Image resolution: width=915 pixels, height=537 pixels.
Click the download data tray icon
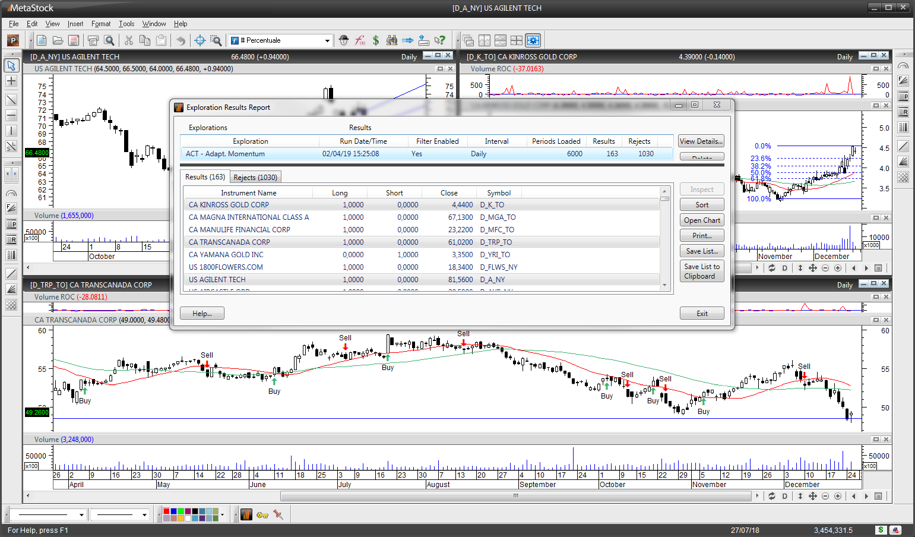point(424,40)
